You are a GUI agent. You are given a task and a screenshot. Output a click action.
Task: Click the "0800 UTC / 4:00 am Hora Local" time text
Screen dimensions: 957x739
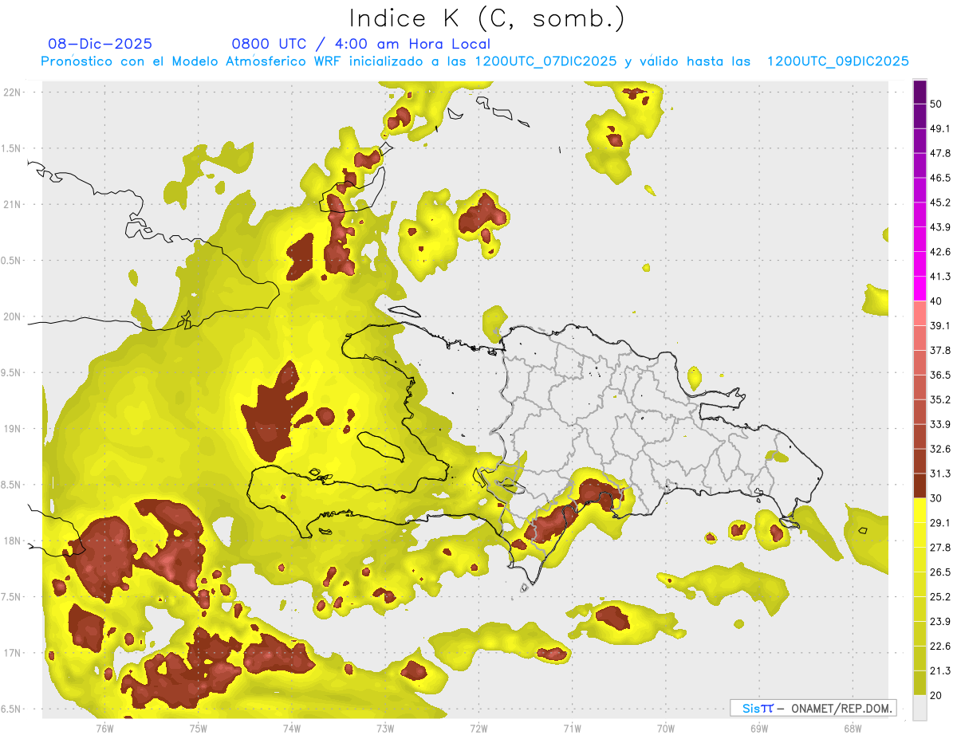click(x=360, y=44)
